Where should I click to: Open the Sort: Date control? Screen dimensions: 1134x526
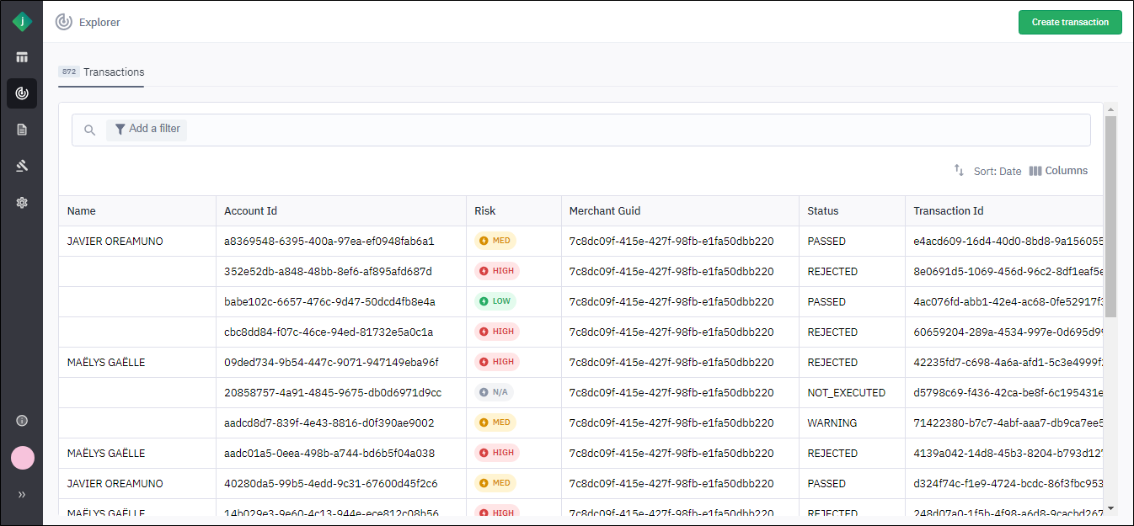click(987, 171)
